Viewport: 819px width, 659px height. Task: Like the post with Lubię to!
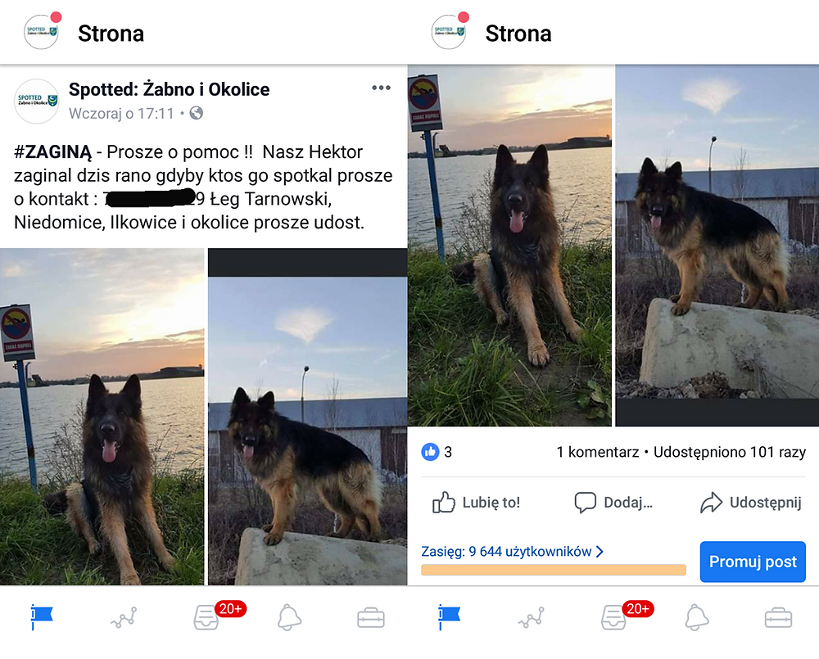pos(477,503)
